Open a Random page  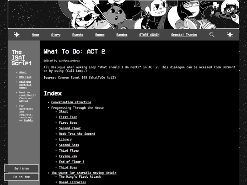point(122,35)
